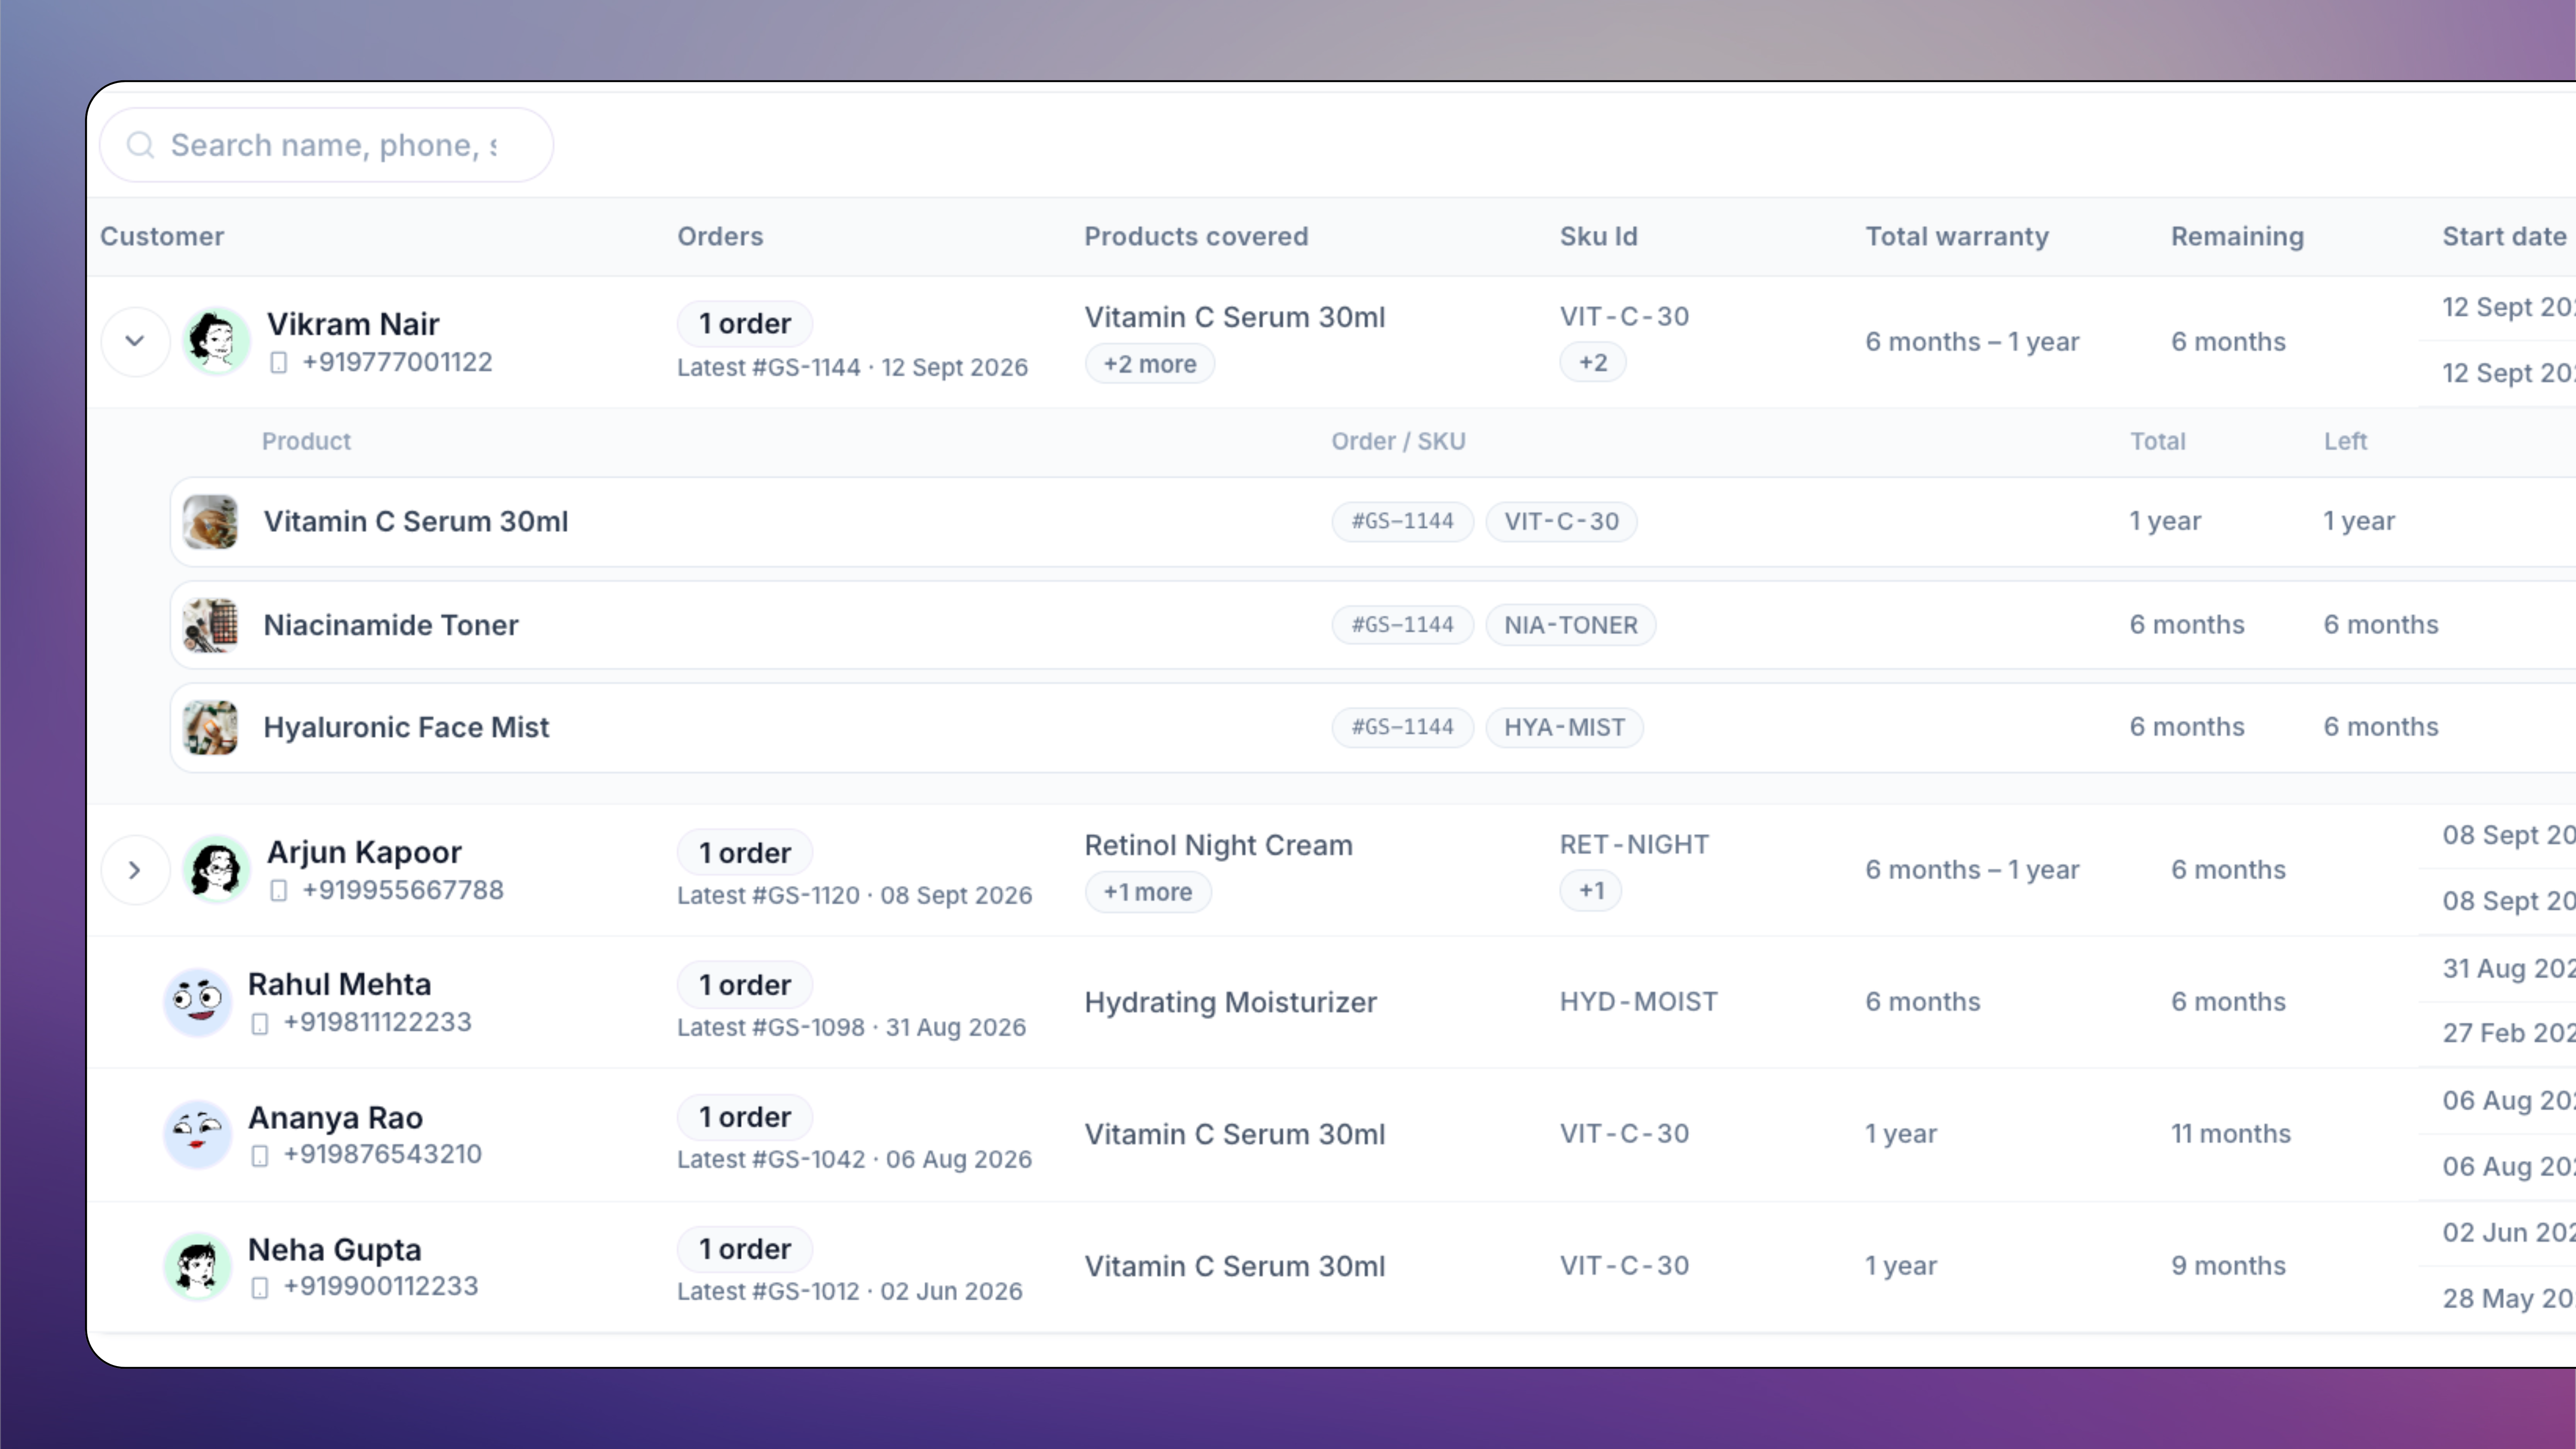Collapse Vikram Nair's expanded row
Viewport: 2576px width, 1449px height.
[135, 342]
